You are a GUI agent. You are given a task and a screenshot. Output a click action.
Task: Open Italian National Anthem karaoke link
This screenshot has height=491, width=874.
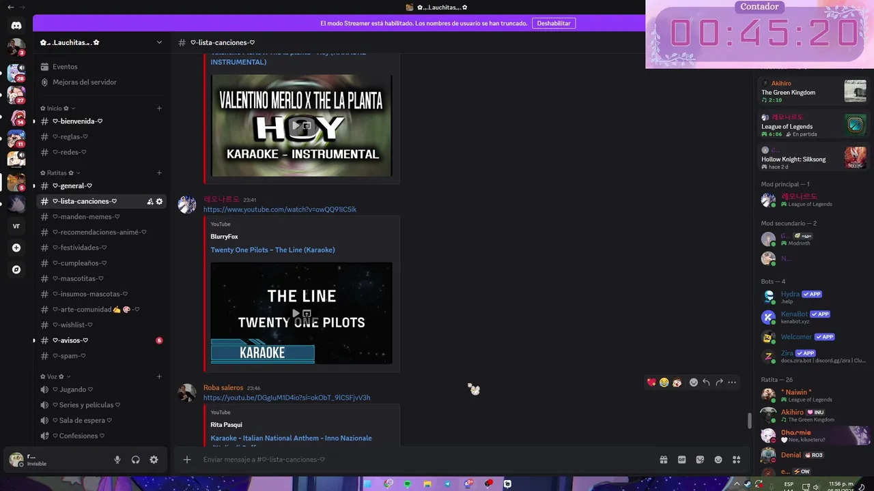291,438
